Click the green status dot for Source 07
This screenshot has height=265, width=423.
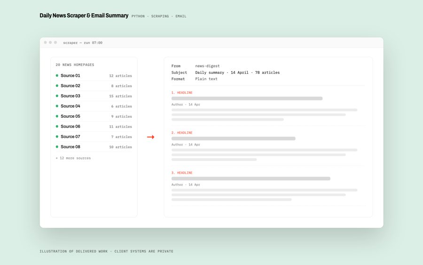[x=57, y=137]
